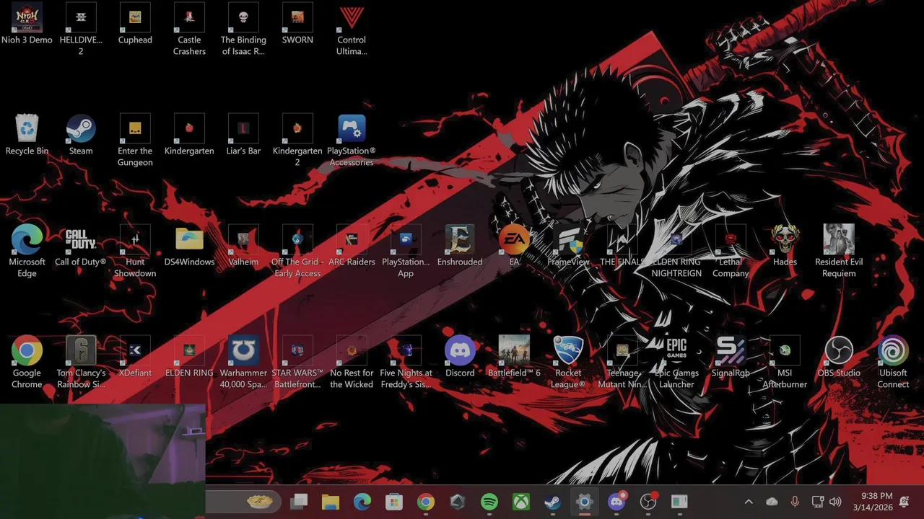Switch to OBS Studio in taskbar

click(648, 502)
